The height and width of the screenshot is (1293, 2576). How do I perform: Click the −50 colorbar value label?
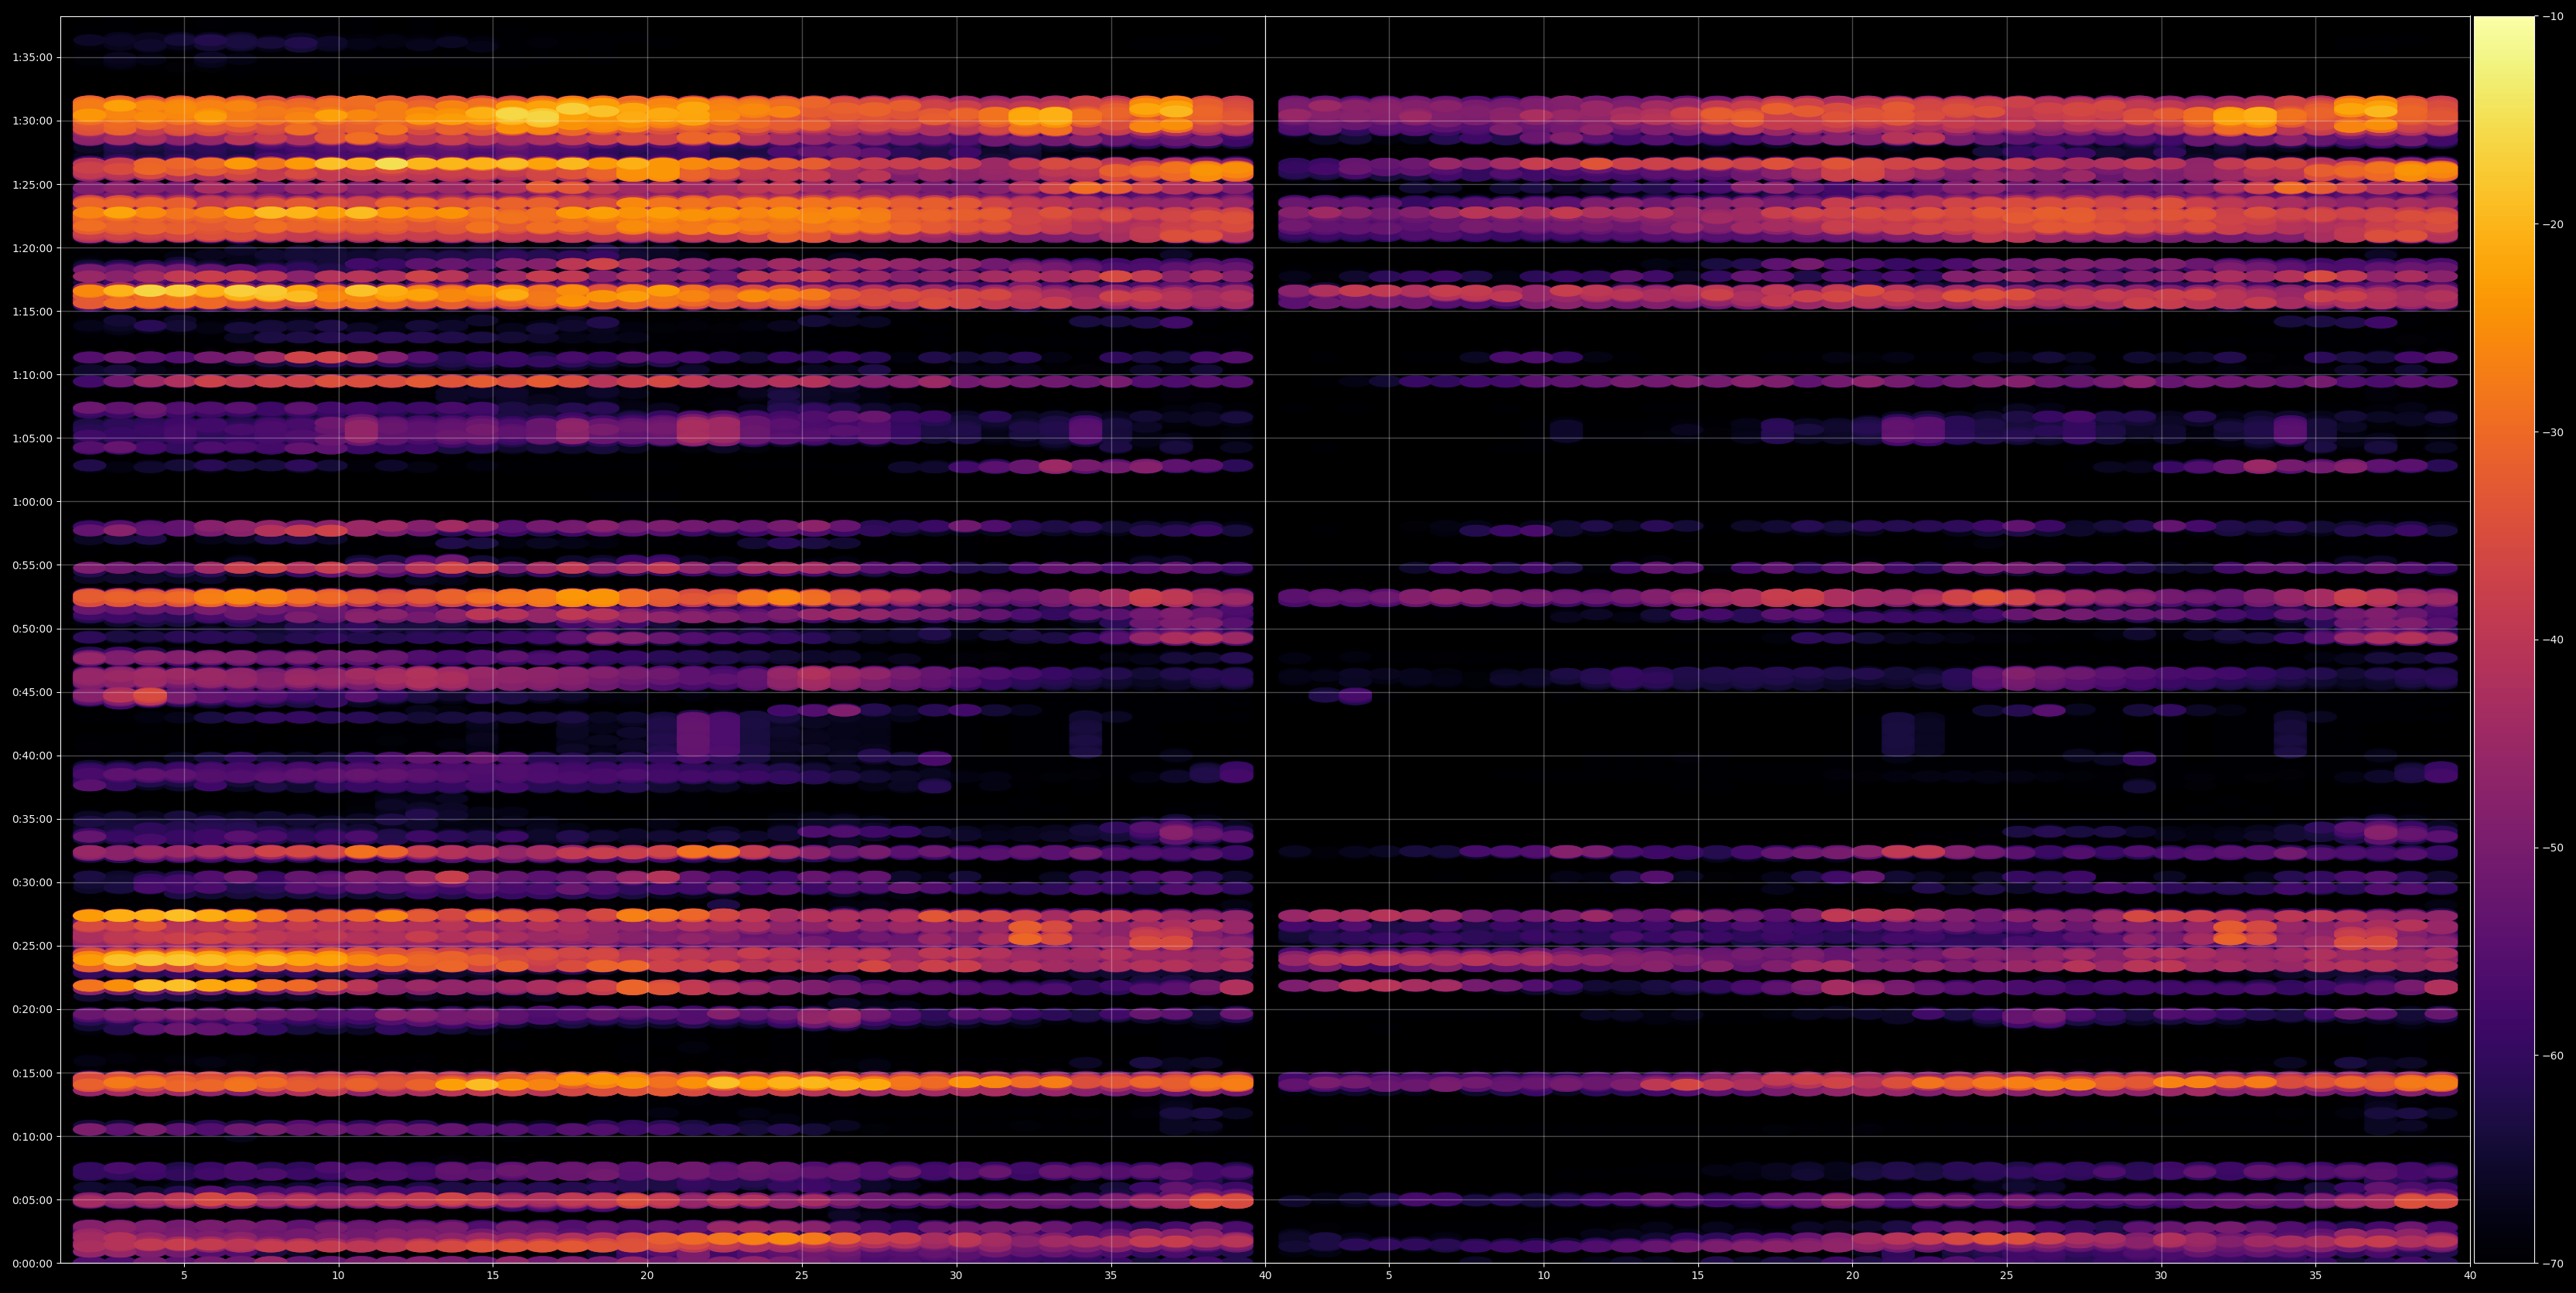[2553, 848]
